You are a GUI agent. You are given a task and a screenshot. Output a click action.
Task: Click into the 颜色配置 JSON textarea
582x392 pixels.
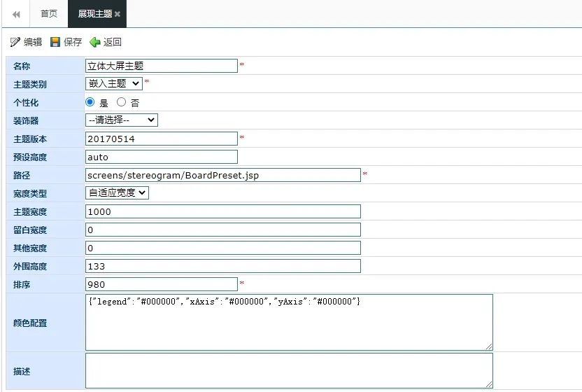click(289, 322)
